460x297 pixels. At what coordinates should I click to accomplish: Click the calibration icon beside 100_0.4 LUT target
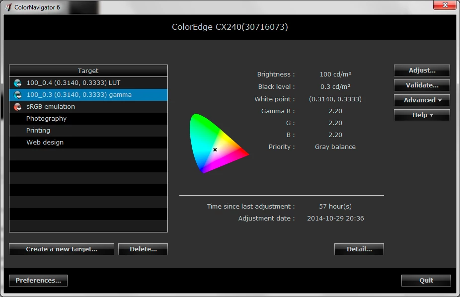(17, 83)
